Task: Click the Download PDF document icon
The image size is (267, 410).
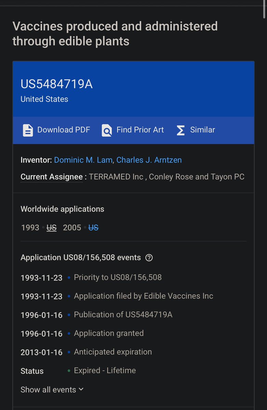Action: click(28, 130)
